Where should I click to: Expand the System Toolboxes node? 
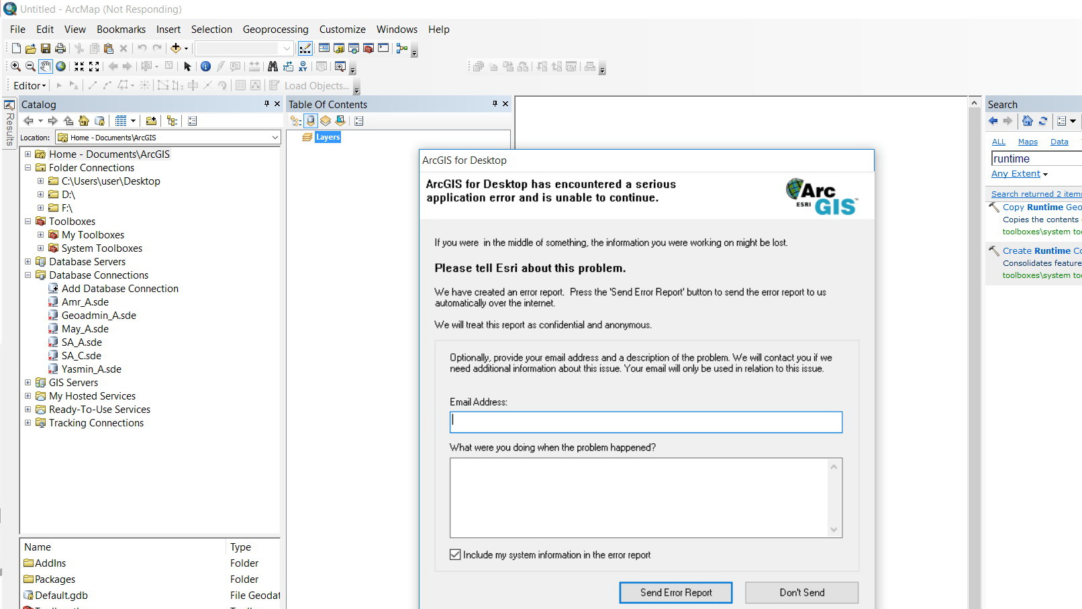[40, 248]
